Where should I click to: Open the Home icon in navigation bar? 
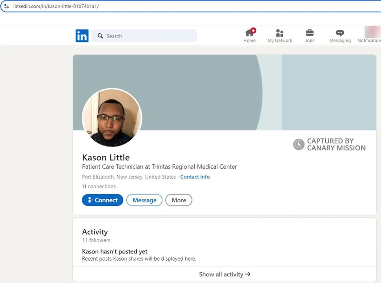click(249, 32)
